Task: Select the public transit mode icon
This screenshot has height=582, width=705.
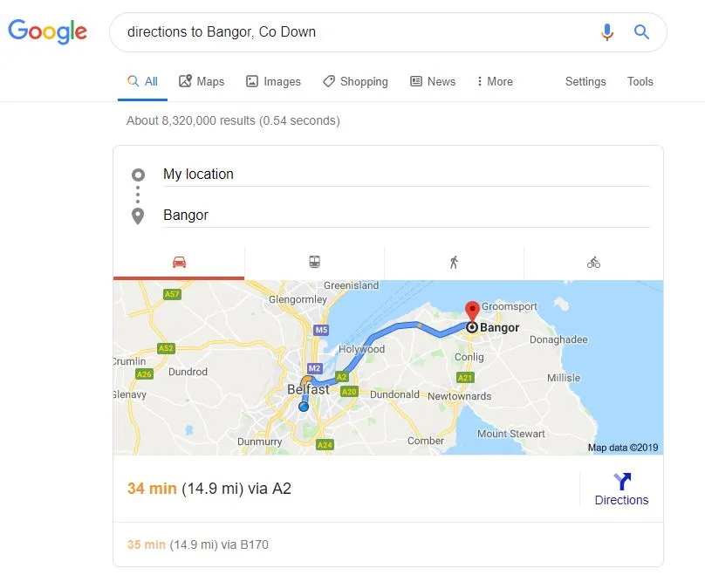Action: pos(314,261)
